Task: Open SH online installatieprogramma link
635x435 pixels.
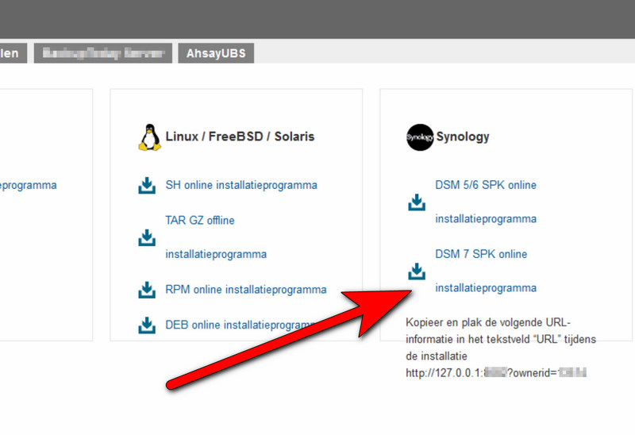Action: [x=241, y=185]
